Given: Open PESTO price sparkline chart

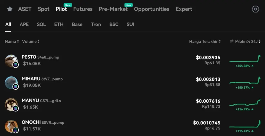Looking at the screenshot, I should (x=245, y=59).
